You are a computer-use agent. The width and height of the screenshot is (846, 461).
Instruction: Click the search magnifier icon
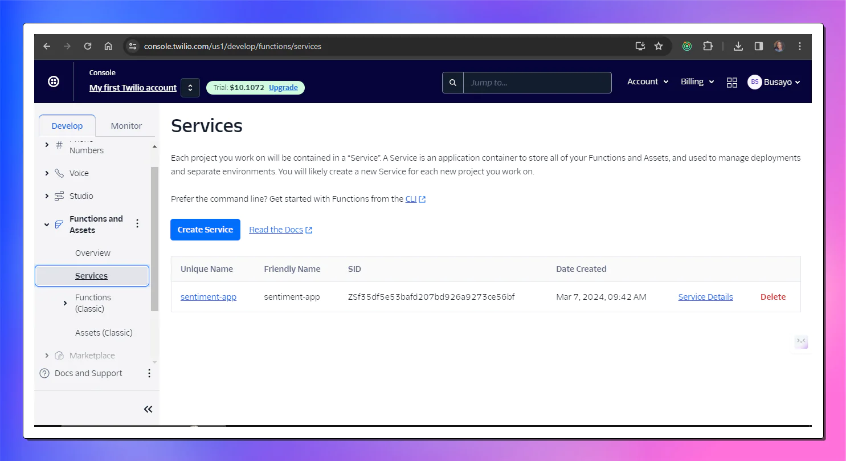453,83
